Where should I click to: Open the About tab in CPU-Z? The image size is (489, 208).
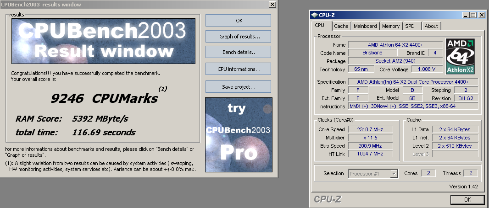coord(431,26)
